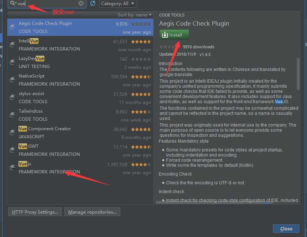
Task: Select the NativeScript plugin
Action: tap(80, 80)
